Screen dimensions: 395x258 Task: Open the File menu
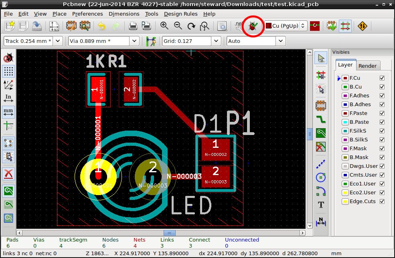(8, 14)
